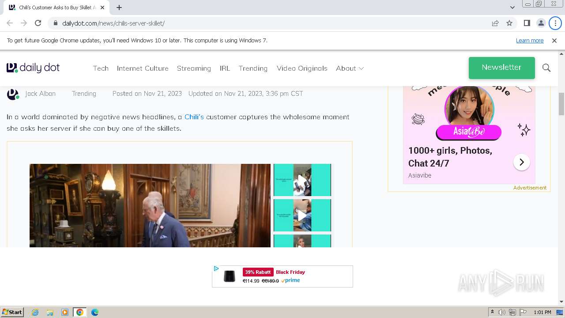565x318 pixels.
Task: Open network status tray icon
Action: tap(512, 312)
